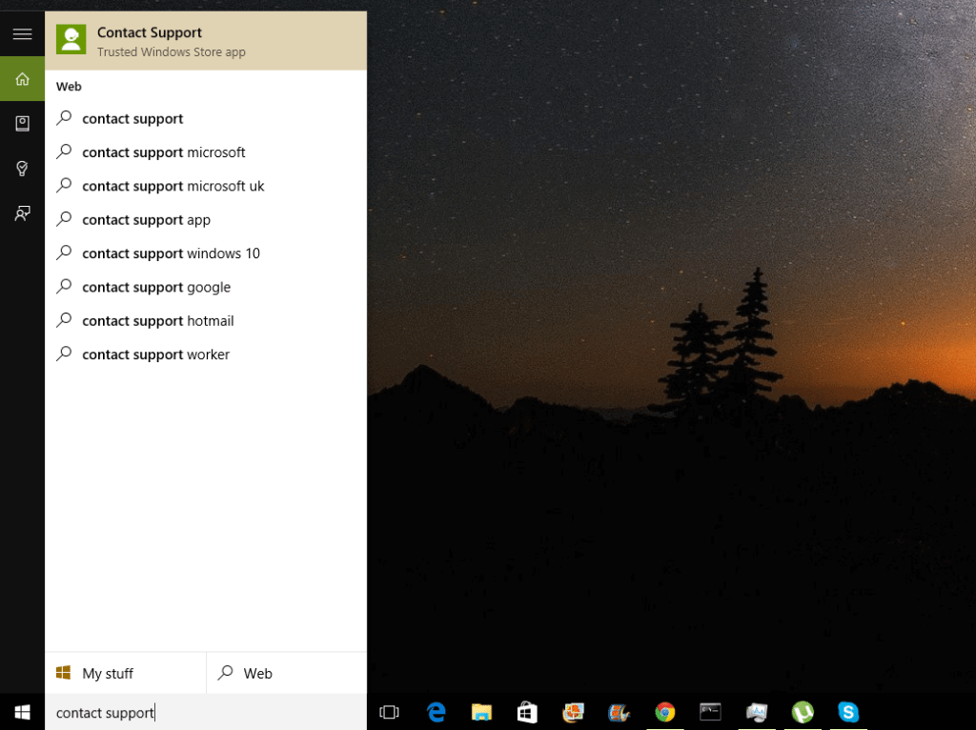The height and width of the screenshot is (730, 976).
Task: Launch Google Chrome from taskbar
Action: tap(664, 712)
